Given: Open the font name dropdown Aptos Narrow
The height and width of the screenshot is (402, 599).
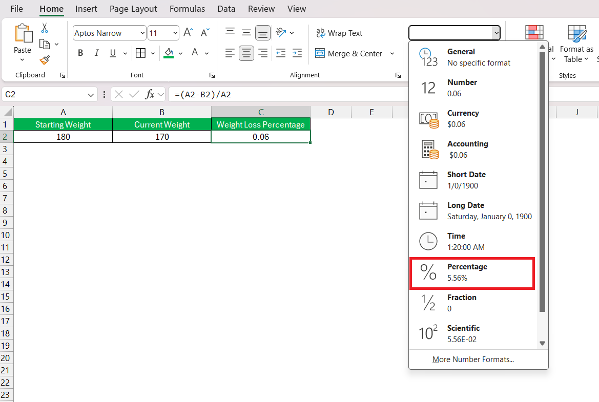Looking at the screenshot, I should click(142, 33).
